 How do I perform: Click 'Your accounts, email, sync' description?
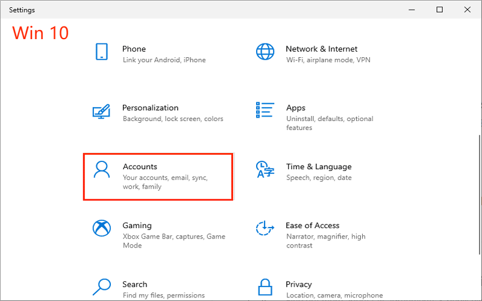pyautogui.click(x=165, y=182)
